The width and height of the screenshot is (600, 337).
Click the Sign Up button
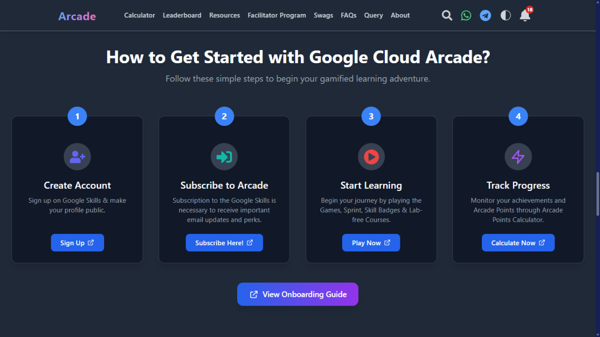click(77, 243)
